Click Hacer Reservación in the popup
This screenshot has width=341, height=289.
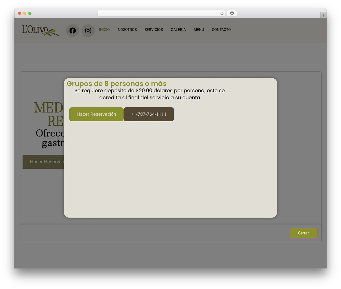96,114
